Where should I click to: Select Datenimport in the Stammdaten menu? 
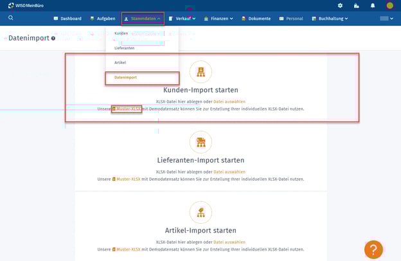tap(126, 77)
